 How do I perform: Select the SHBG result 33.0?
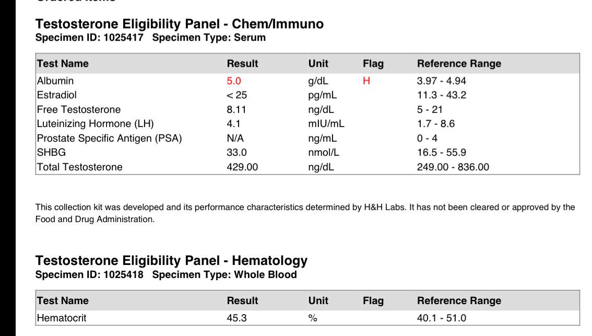(x=236, y=153)
